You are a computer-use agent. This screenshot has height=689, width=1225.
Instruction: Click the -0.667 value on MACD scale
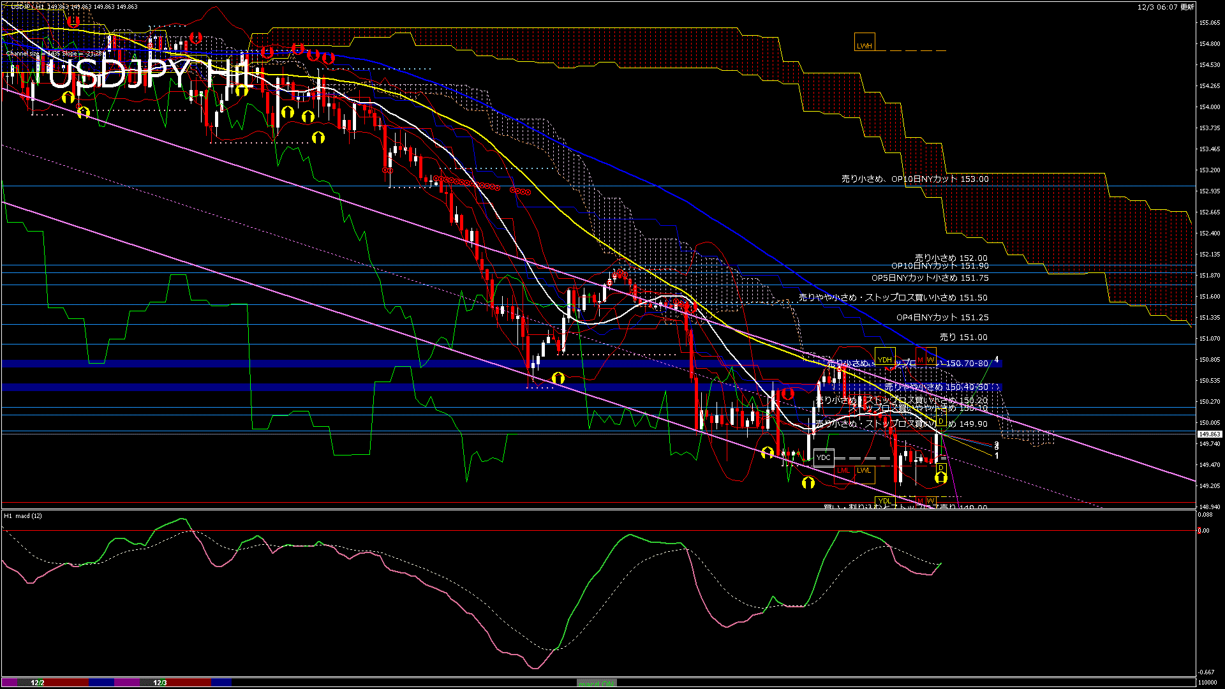click(1206, 672)
